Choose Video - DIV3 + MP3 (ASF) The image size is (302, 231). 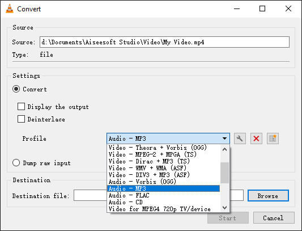163,175
